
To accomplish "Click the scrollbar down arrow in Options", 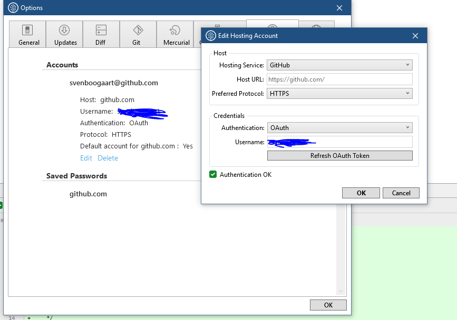I will pyautogui.click(x=341, y=290).
